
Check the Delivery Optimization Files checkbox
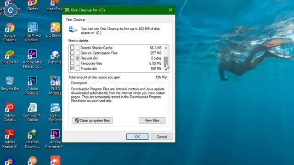coord(72,53)
